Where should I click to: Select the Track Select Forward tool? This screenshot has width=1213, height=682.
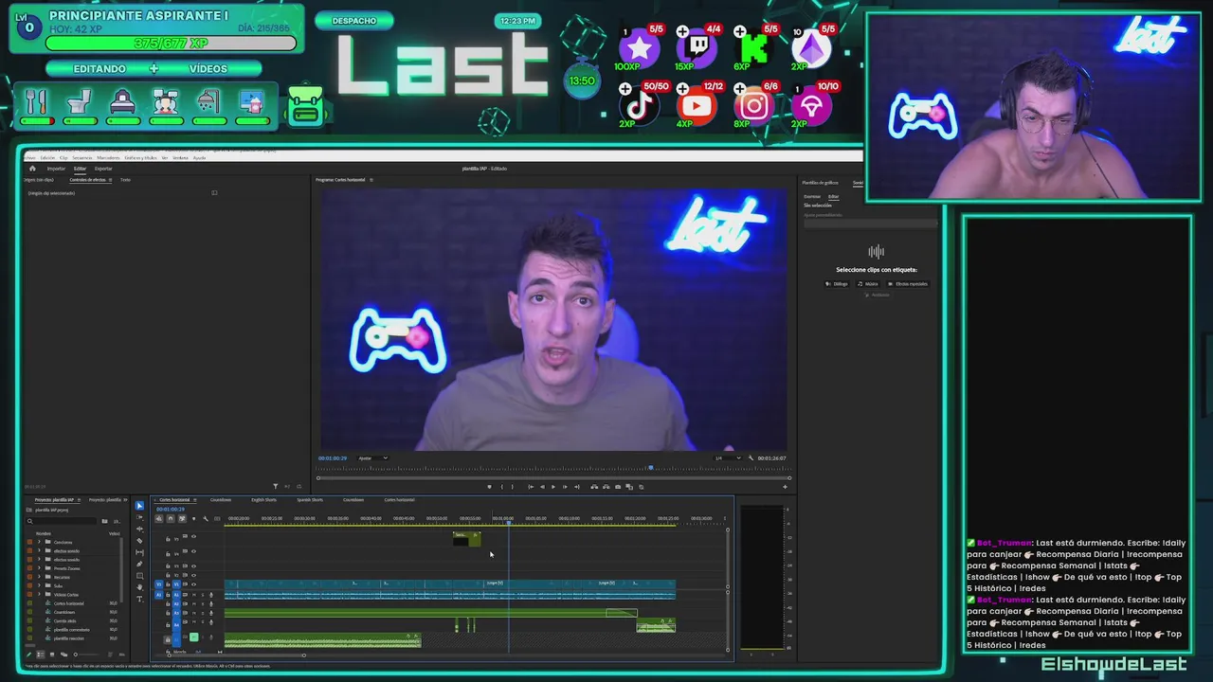click(139, 517)
